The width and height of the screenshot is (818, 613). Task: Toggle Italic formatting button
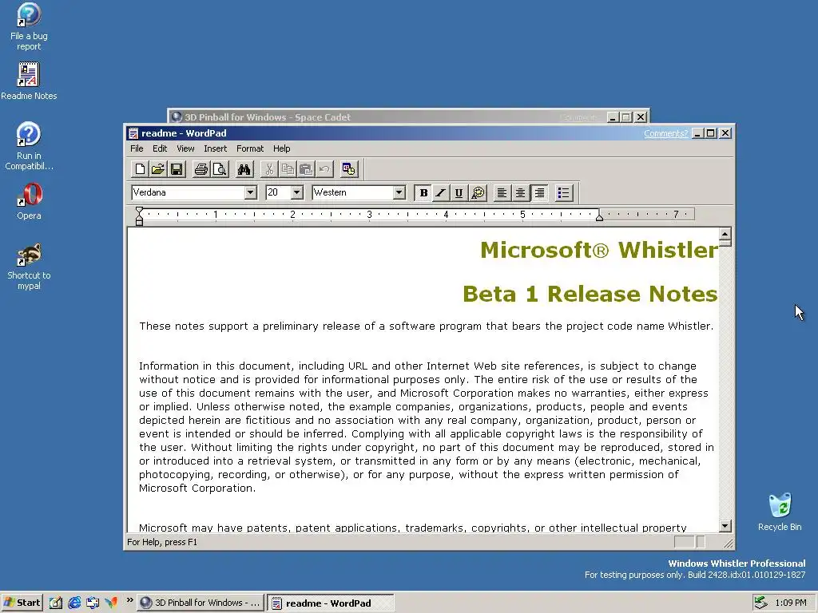[441, 193]
